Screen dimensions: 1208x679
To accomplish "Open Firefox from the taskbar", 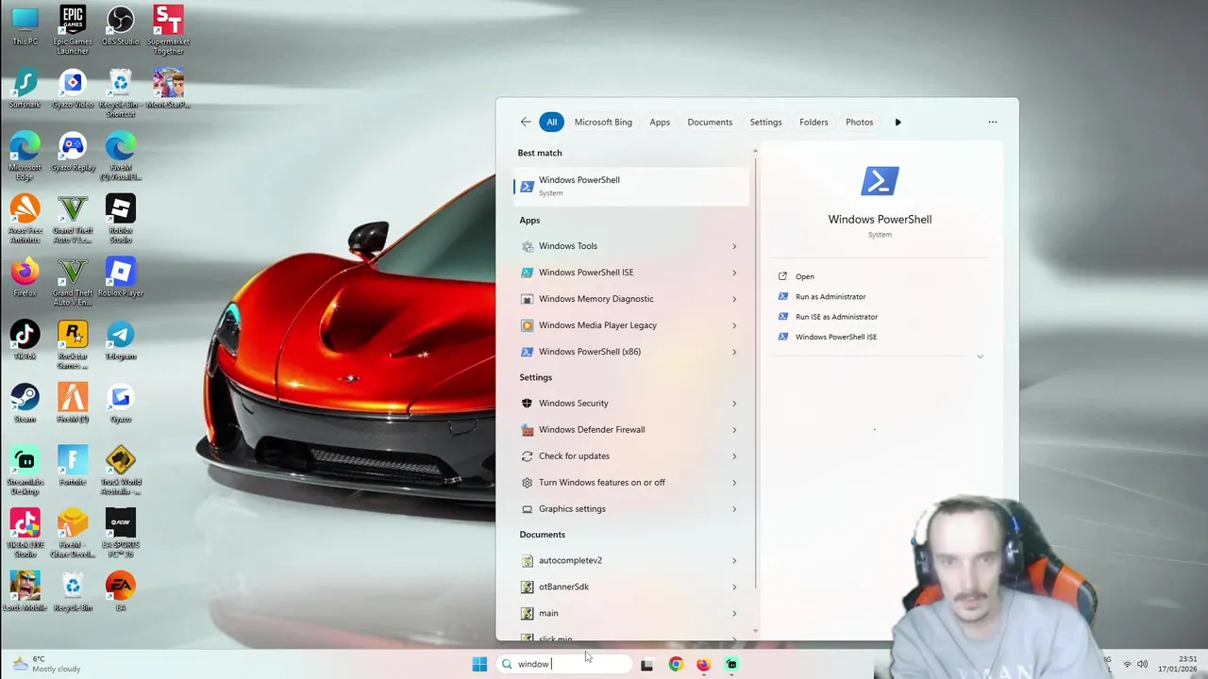I will [703, 664].
